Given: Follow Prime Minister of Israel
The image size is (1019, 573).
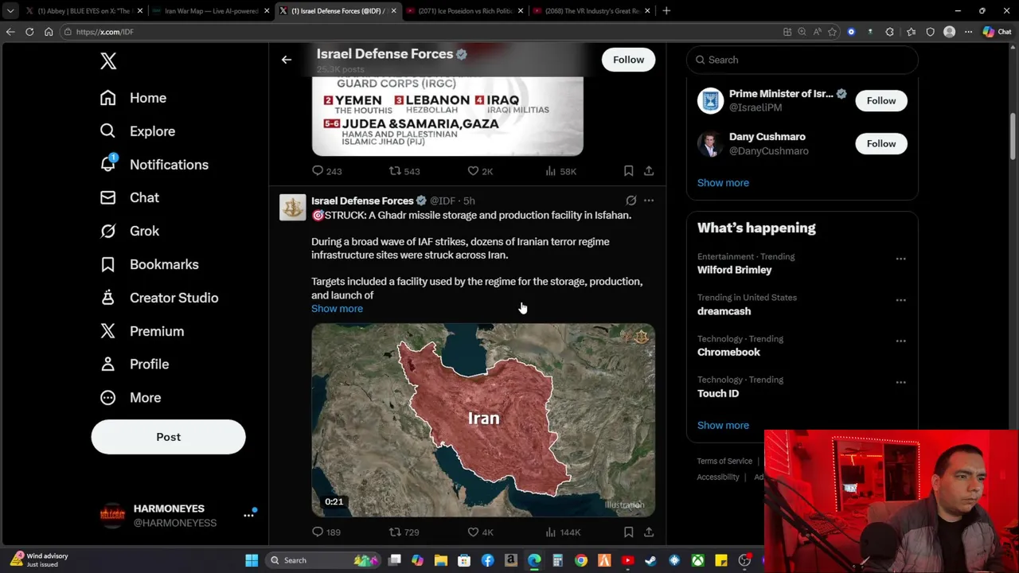Looking at the screenshot, I should (x=881, y=100).
